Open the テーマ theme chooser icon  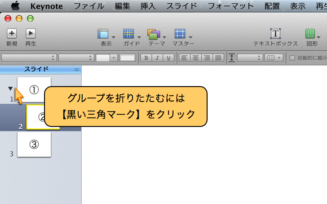[154, 34]
